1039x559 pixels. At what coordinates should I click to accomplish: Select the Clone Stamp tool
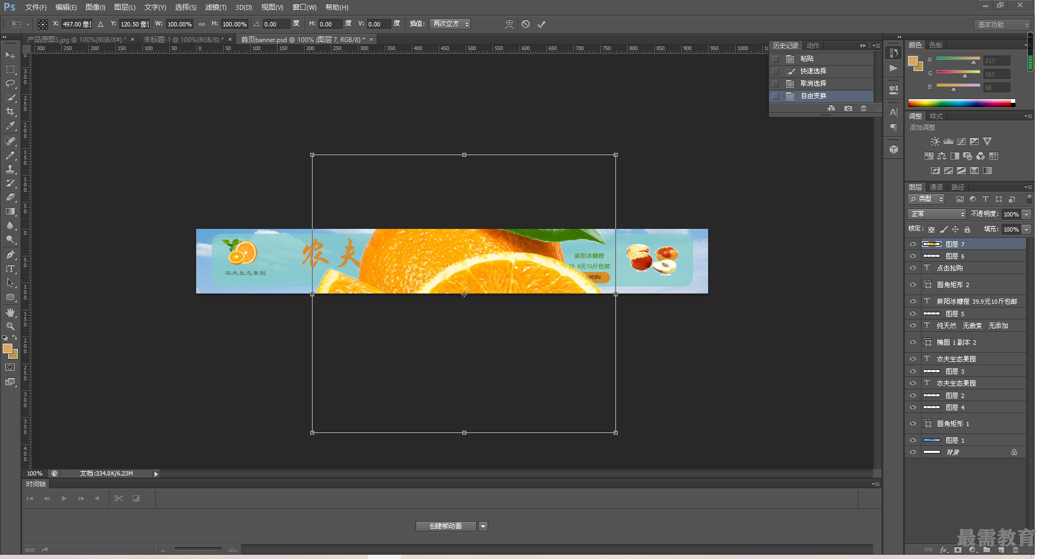[x=10, y=169]
